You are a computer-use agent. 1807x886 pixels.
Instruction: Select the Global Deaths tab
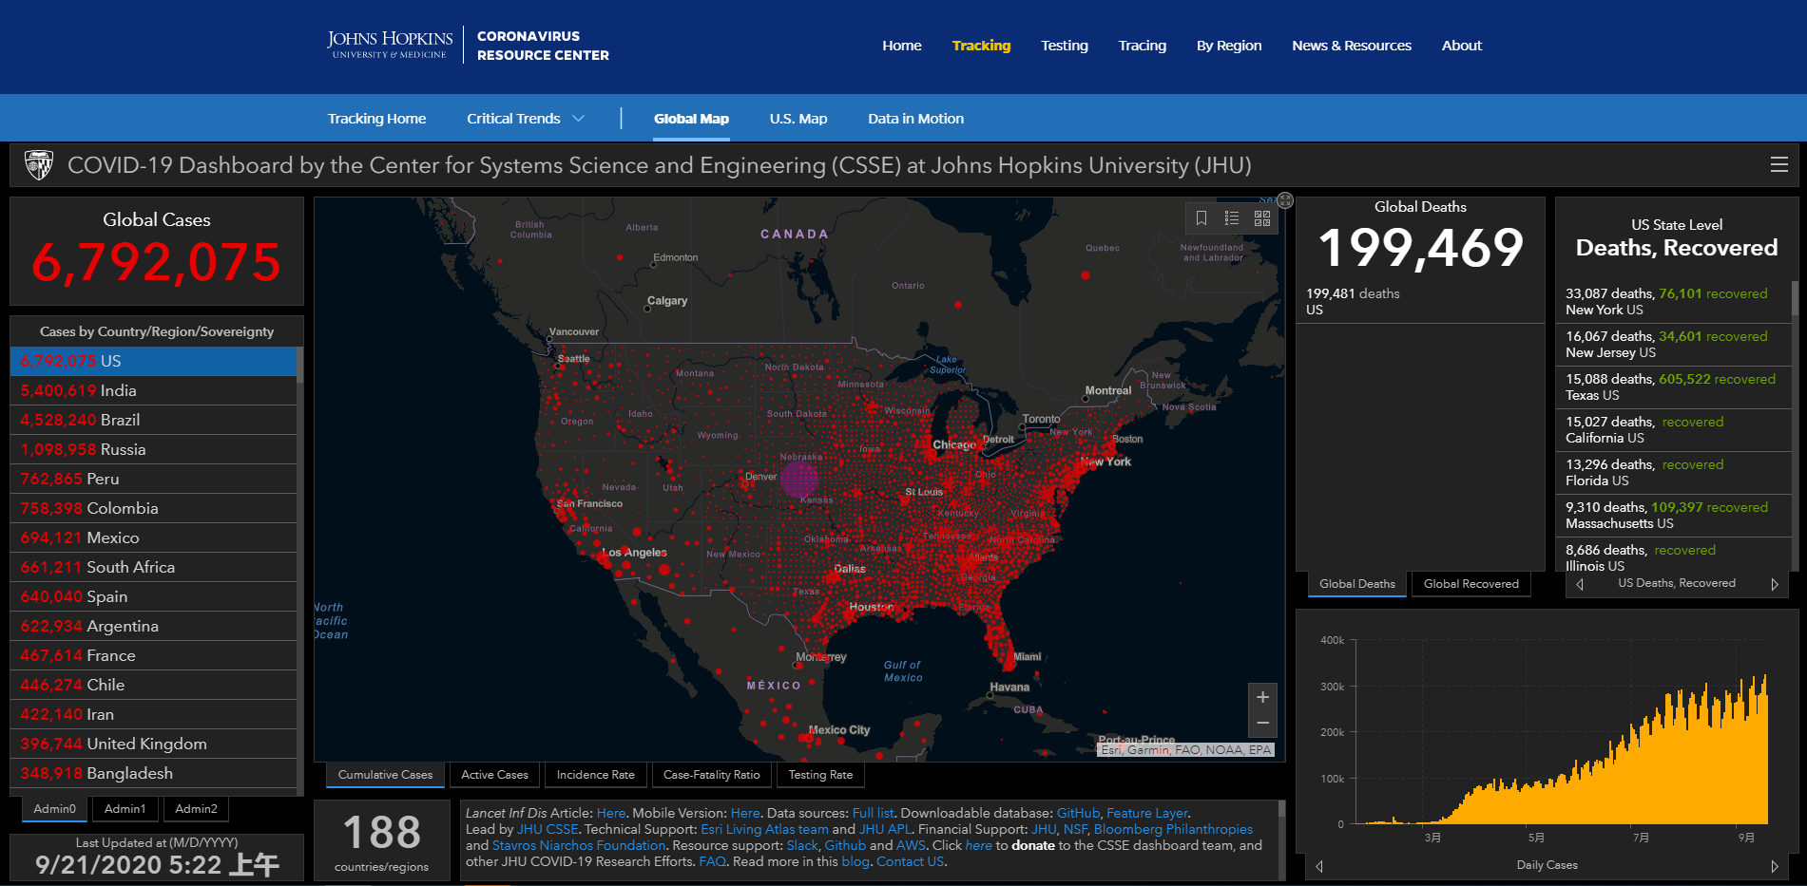pos(1357,584)
